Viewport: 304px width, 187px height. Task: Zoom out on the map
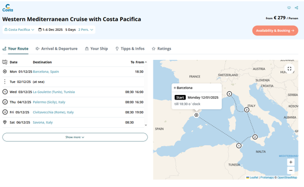tap(291, 170)
